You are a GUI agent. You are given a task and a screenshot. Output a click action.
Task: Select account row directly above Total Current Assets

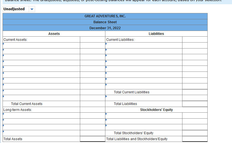tap(41, 98)
